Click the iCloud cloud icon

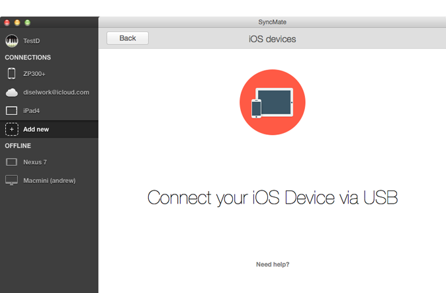click(12, 93)
